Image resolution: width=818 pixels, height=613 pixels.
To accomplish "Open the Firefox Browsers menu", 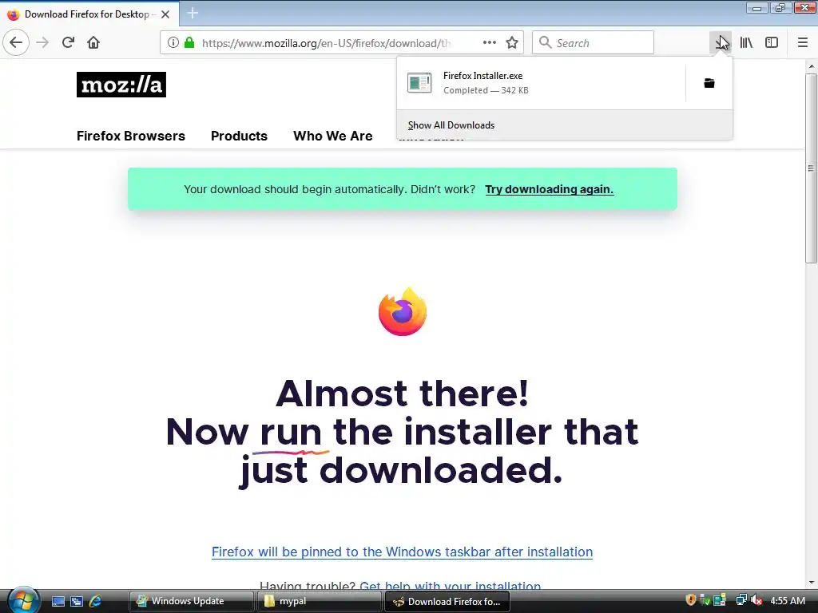I will point(131,136).
